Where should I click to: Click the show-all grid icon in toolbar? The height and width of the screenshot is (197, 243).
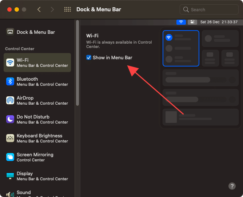pos(67,9)
